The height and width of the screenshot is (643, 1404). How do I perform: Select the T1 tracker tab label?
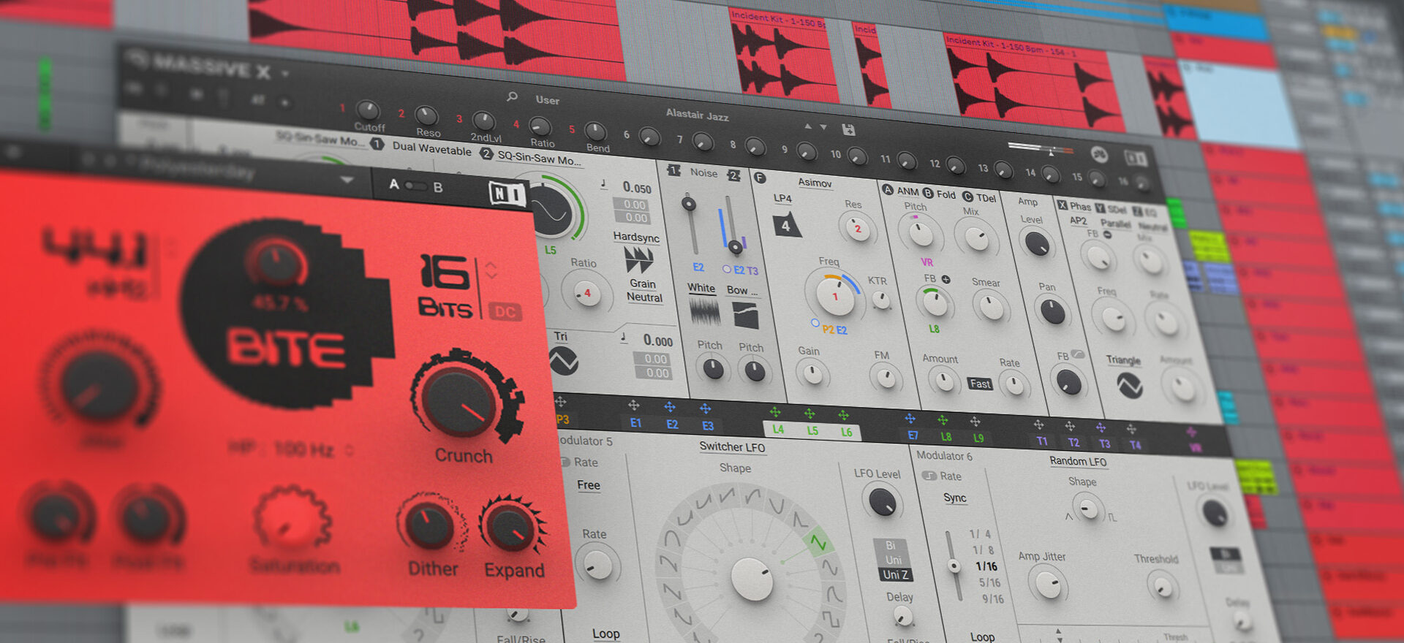point(1042,441)
